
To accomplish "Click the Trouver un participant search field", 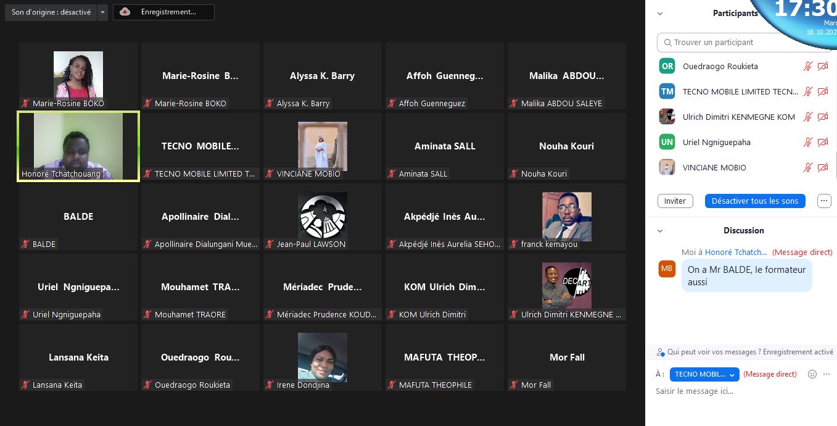I will [x=744, y=43].
